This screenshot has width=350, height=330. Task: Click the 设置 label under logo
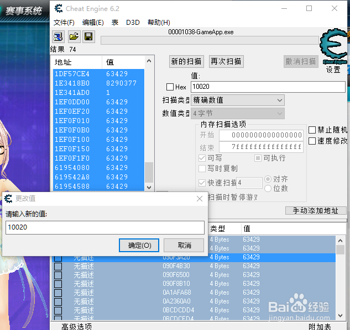click(333, 70)
